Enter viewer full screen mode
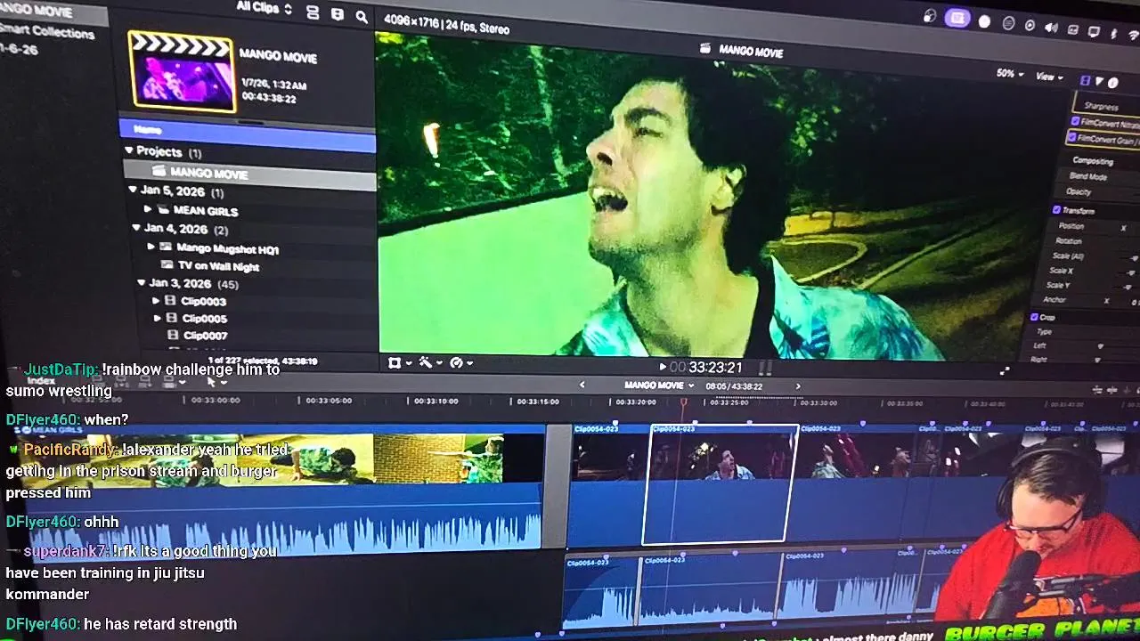 1005,370
